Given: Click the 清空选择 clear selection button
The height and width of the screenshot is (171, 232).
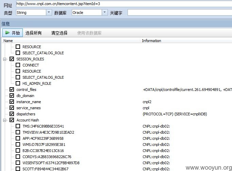Looking at the screenshot, I should pos(59,33).
